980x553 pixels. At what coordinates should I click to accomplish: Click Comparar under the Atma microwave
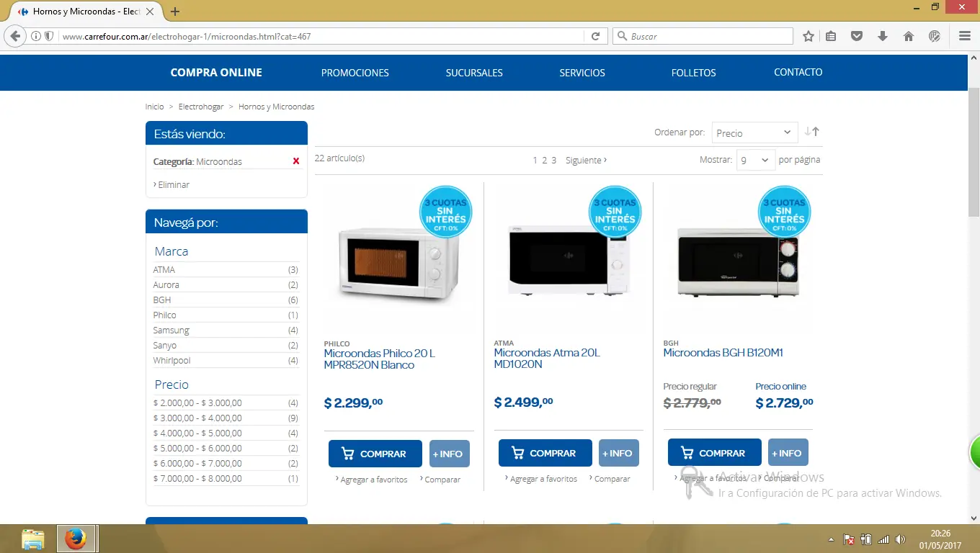[x=612, y=479]
